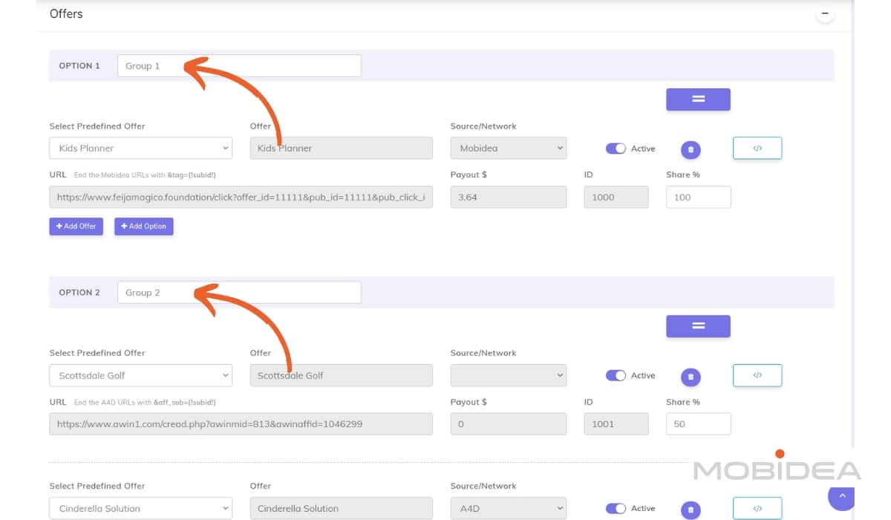Click the ID field showing 1000

pyautogui.click(x=616, y=197)
